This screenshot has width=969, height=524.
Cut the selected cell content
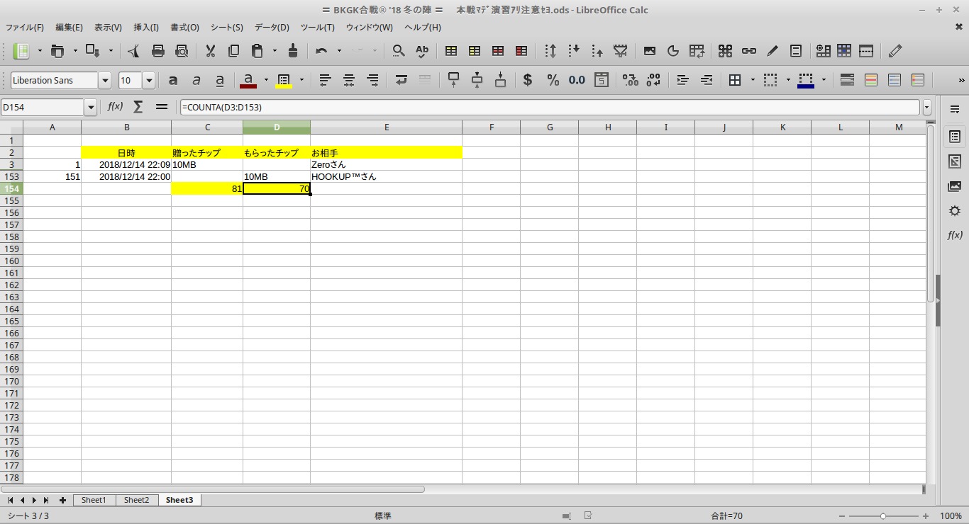210,51
